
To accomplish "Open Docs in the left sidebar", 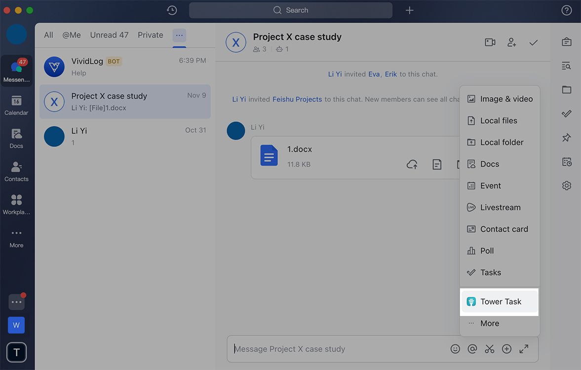I will click(16, 139).
